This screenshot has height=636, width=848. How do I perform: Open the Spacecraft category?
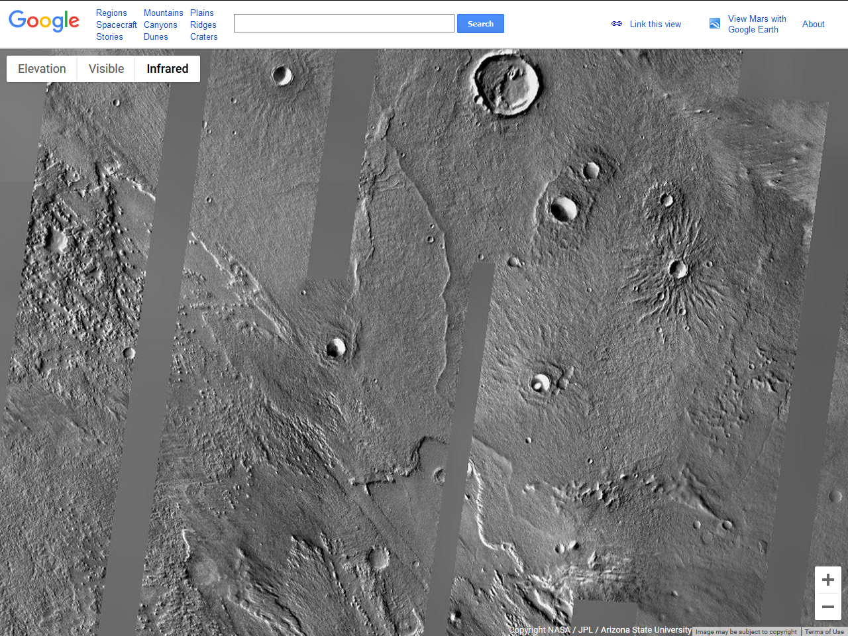[116, 25]
